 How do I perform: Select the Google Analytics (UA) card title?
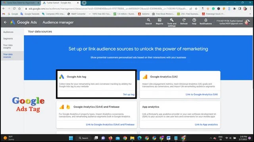pyautogui.click(x=164, y=77)
